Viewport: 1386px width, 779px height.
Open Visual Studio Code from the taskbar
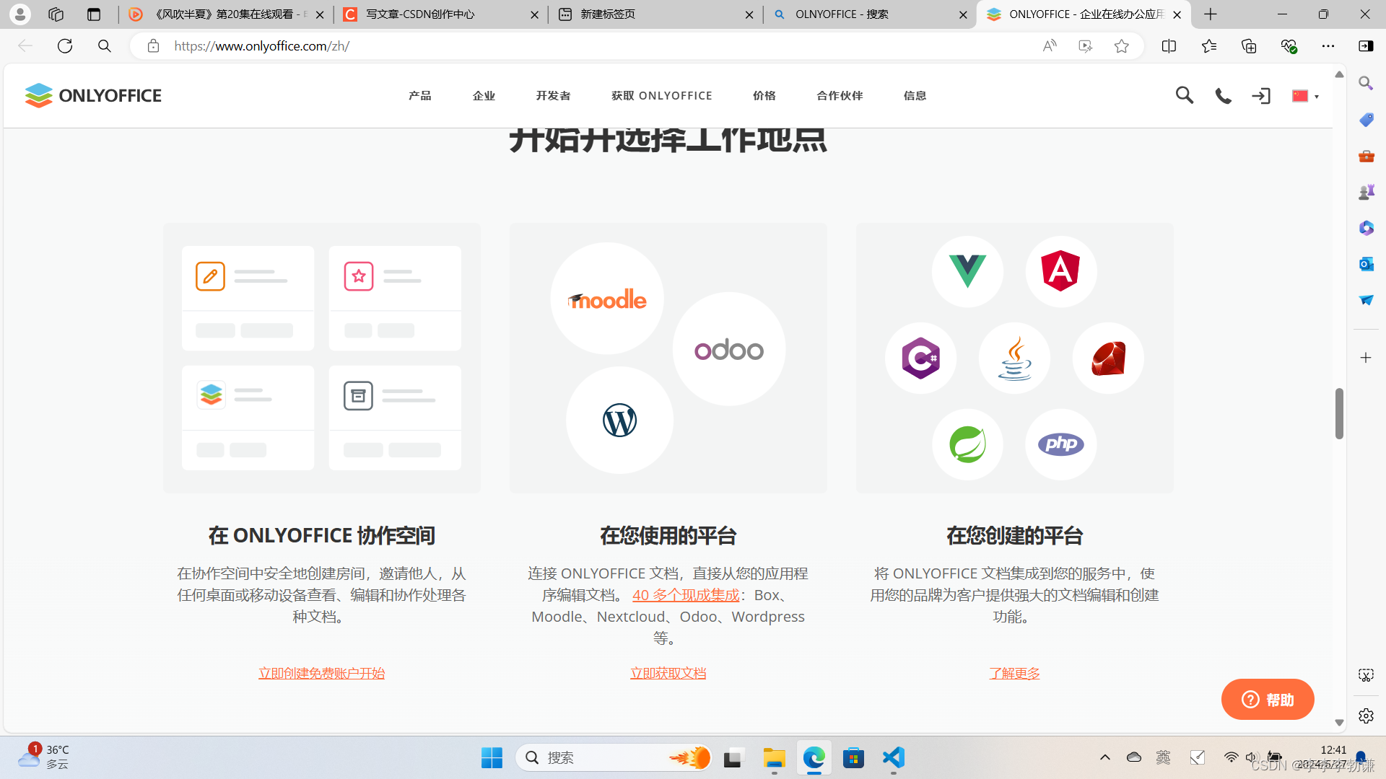click(893, 757)
